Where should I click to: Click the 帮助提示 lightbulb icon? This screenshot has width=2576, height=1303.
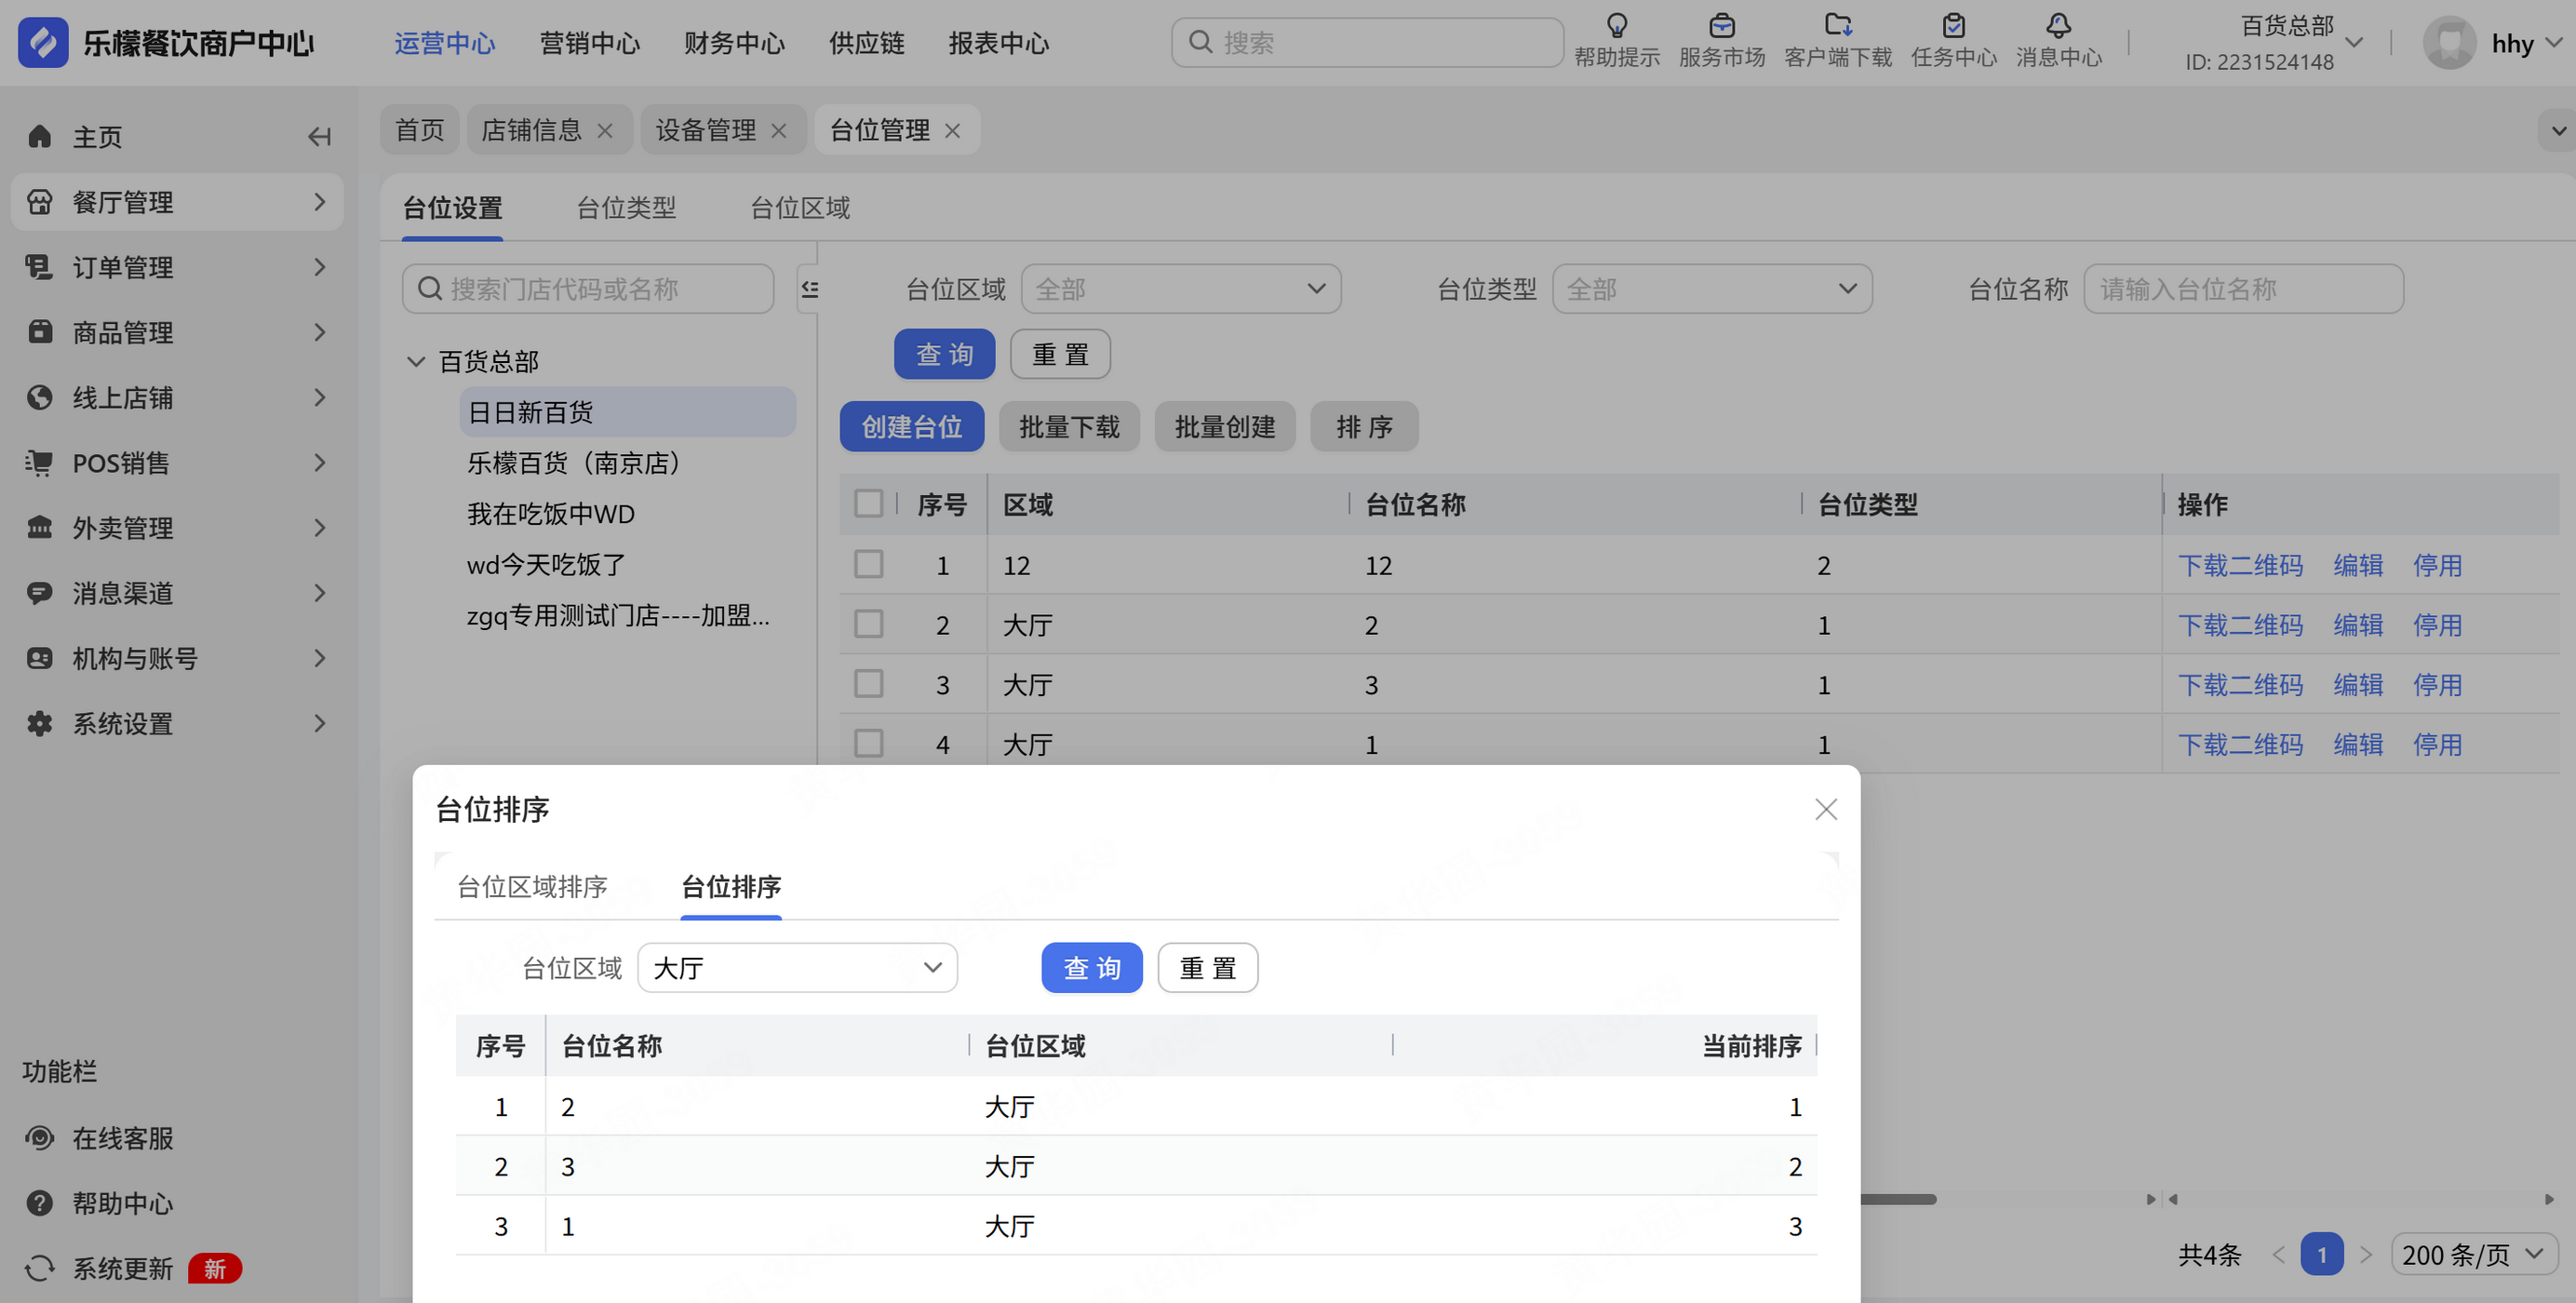pyautogui.click(x=1616, y=25)
